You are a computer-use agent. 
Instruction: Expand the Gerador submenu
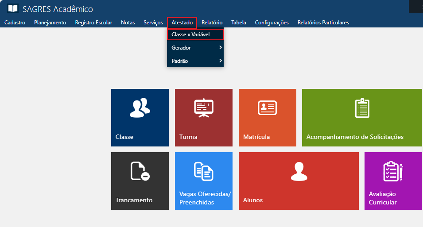click(x=195, y=47)
